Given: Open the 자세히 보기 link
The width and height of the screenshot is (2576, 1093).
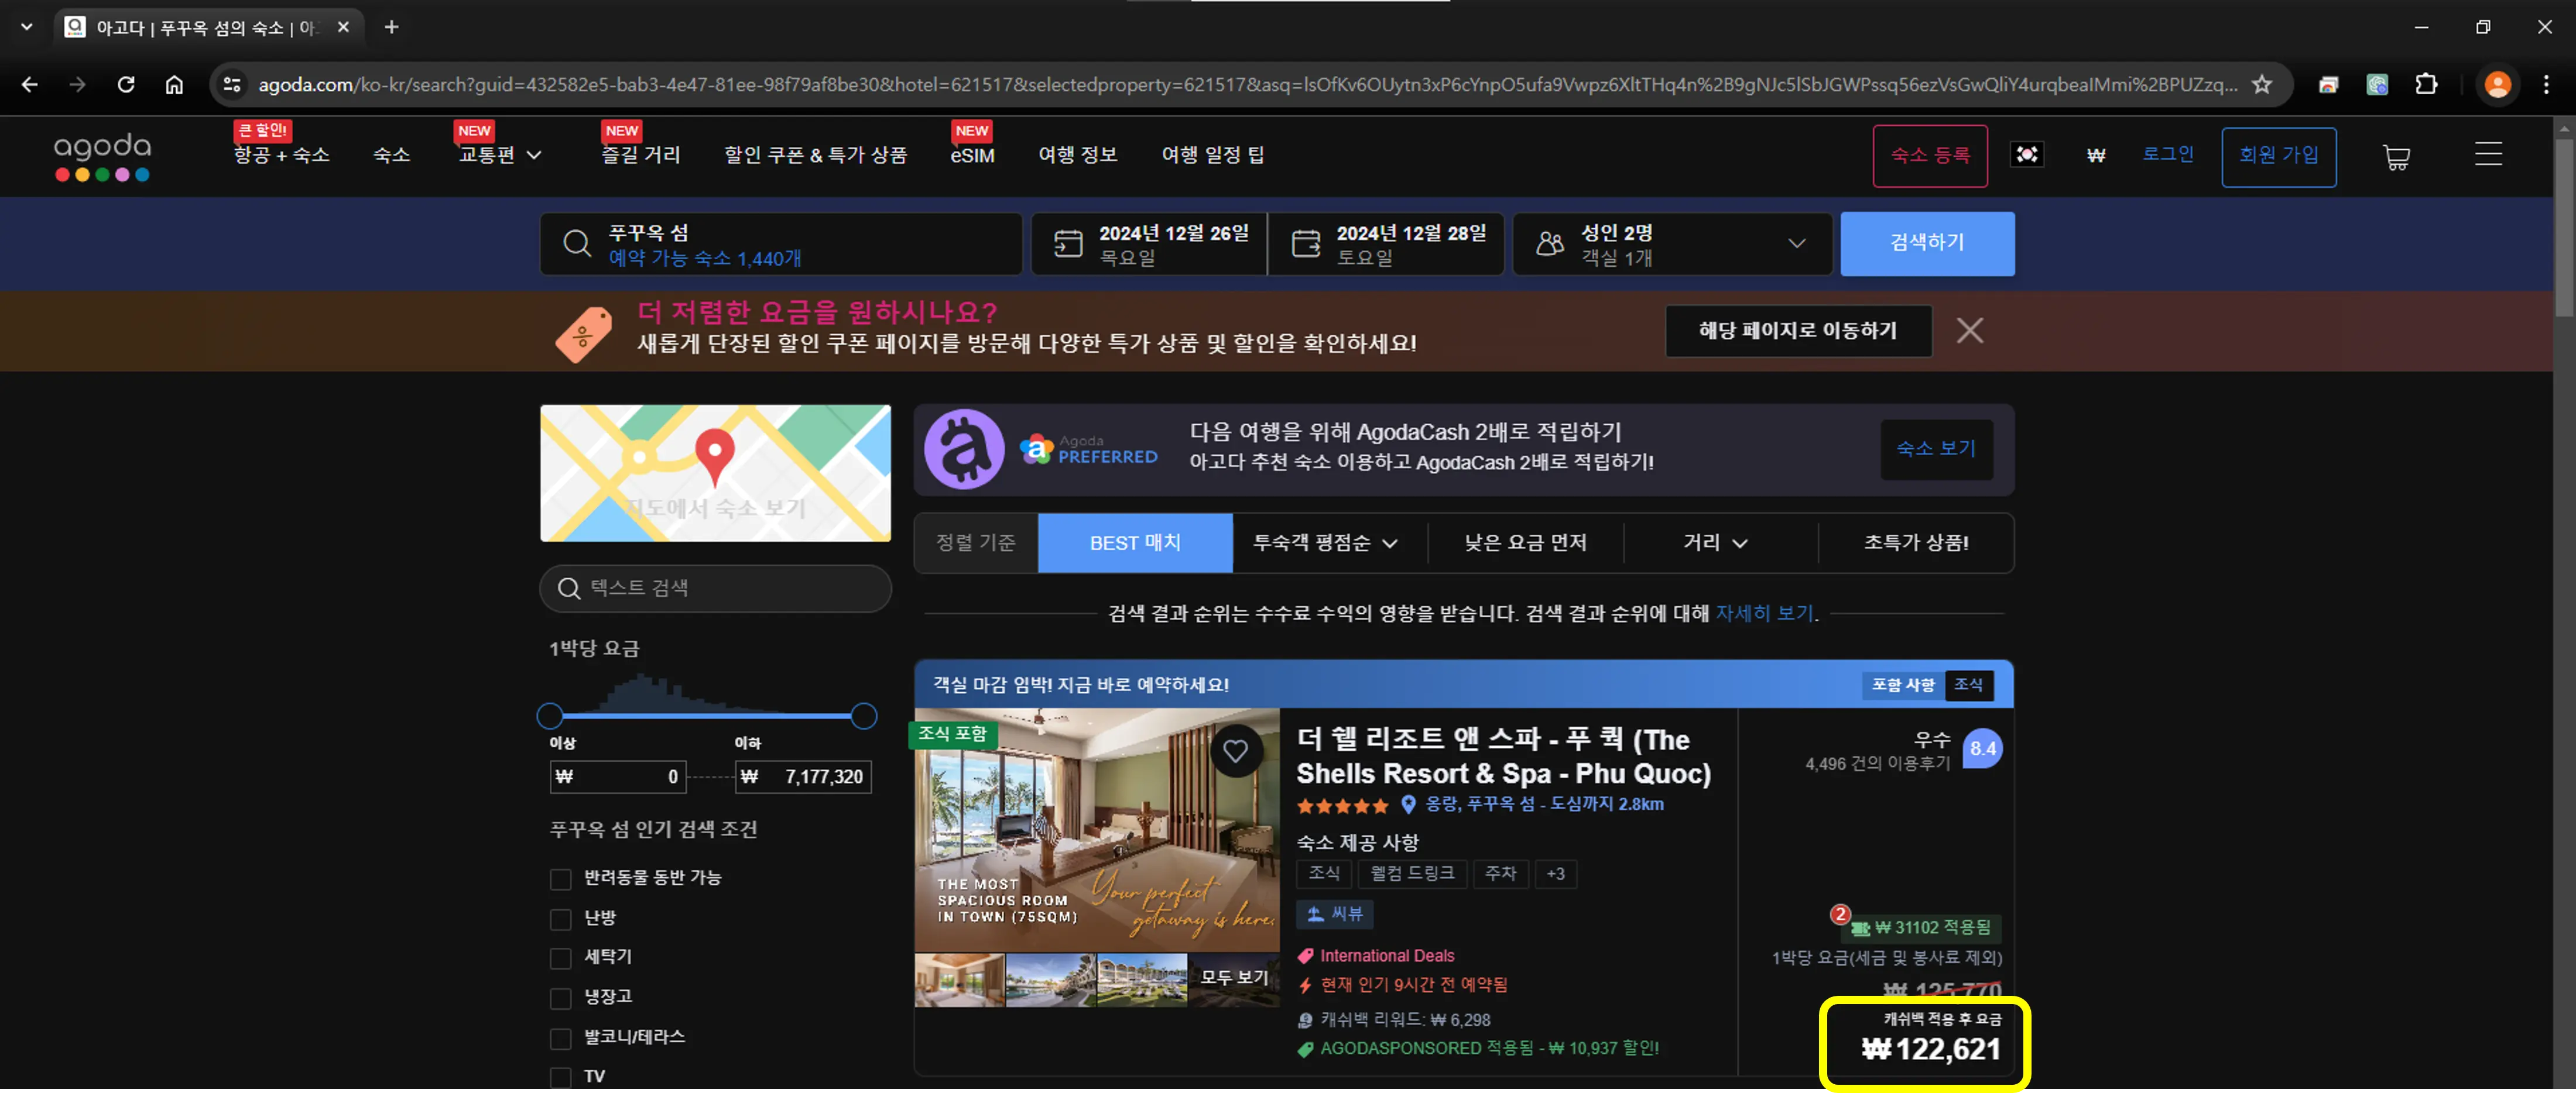Looking at the screenshot, I should (1764, 613).
